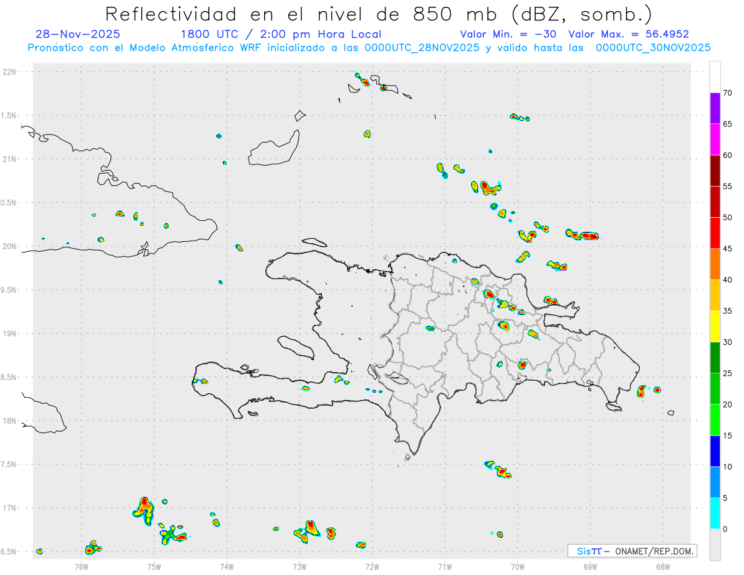744x575 pixels.
Task: Click the 'Valor Min. = -30' label
Action: [510, 34]
